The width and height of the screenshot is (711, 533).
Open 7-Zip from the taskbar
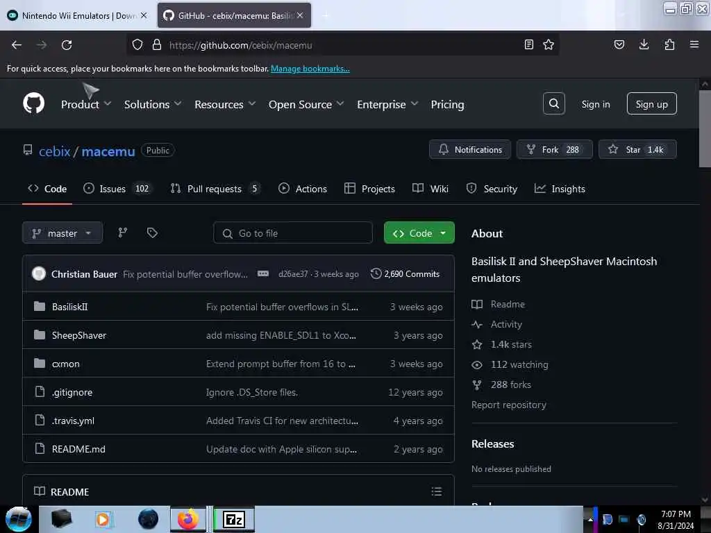pyautogui.click(x=233, y=519)
